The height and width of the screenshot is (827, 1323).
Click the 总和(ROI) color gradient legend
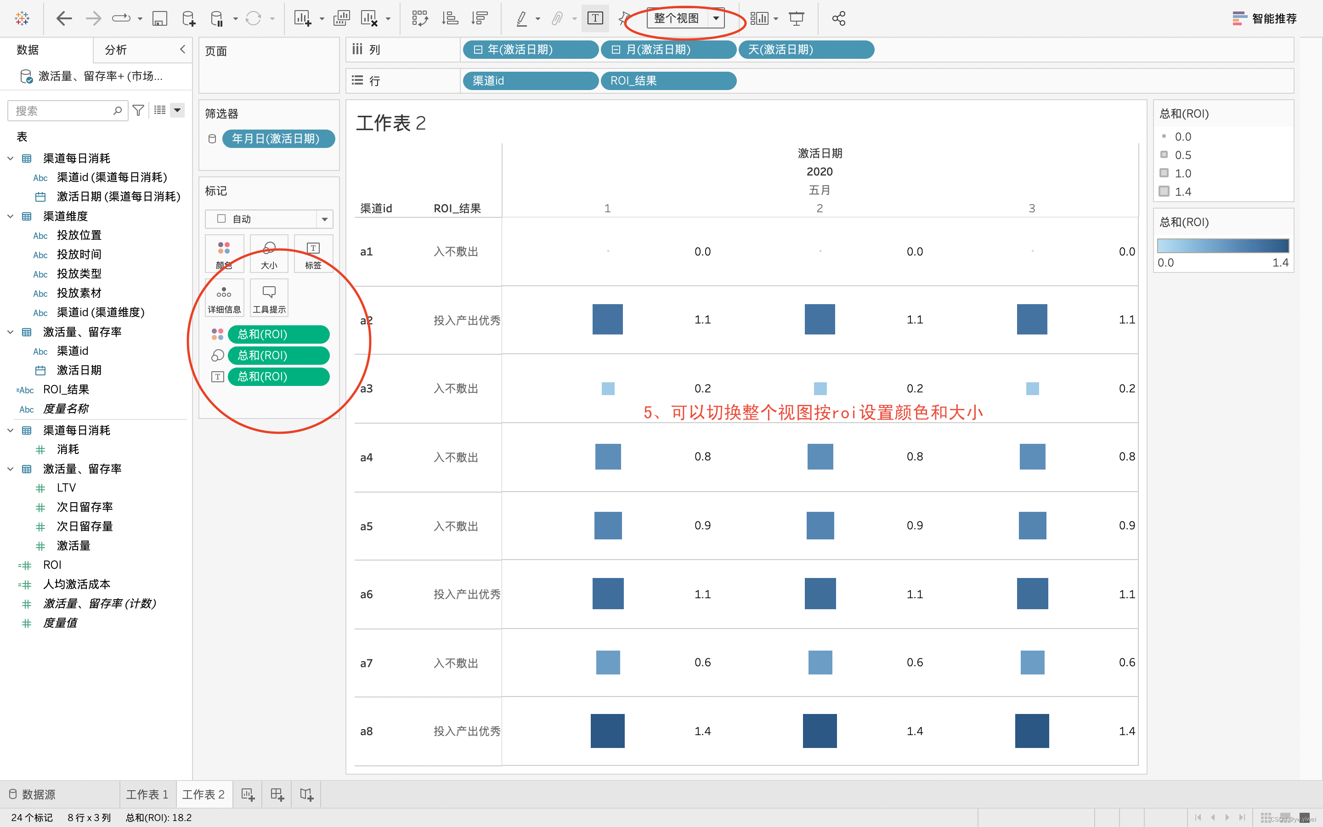pos(1222,246)
